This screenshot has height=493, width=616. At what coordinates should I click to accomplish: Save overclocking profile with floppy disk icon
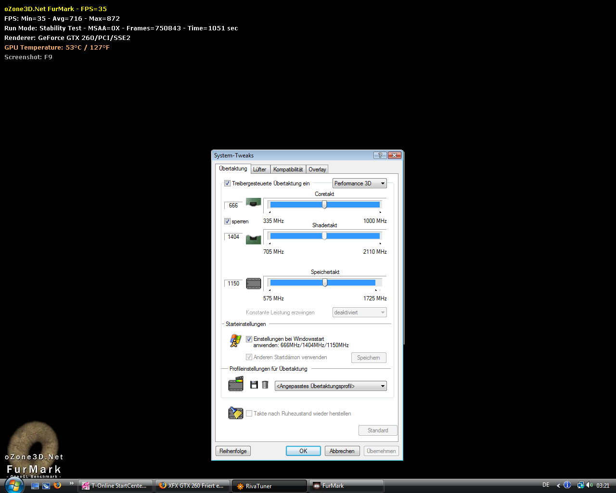click(x=254, y=385)
